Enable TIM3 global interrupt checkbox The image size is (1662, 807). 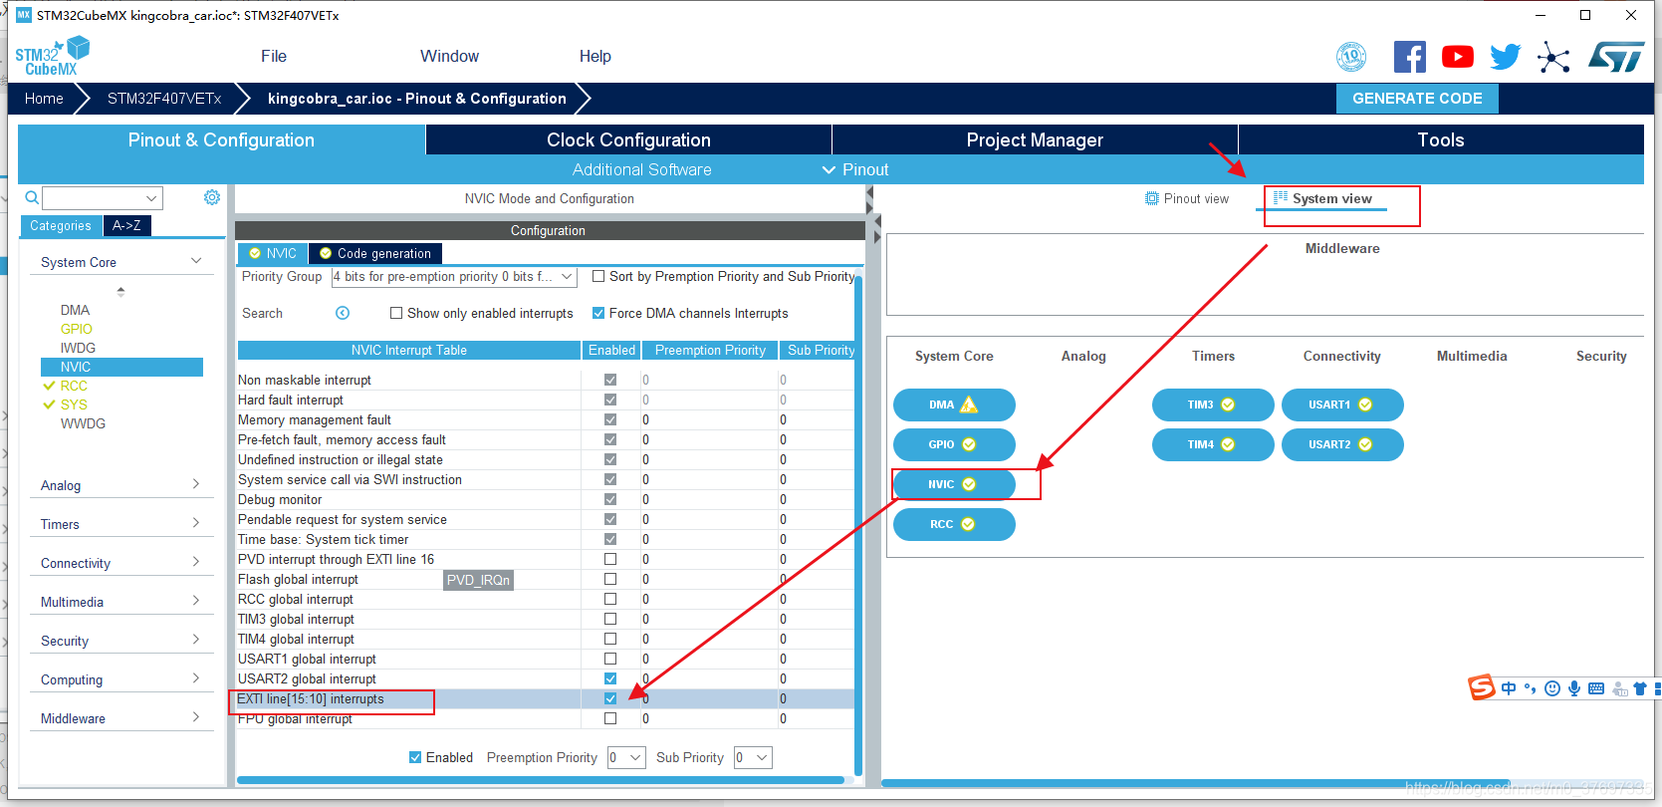tap(610, 619)
